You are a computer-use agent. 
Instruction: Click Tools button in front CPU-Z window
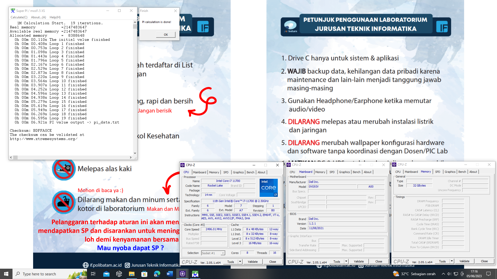pyautogui.click(x=231, y=262)
